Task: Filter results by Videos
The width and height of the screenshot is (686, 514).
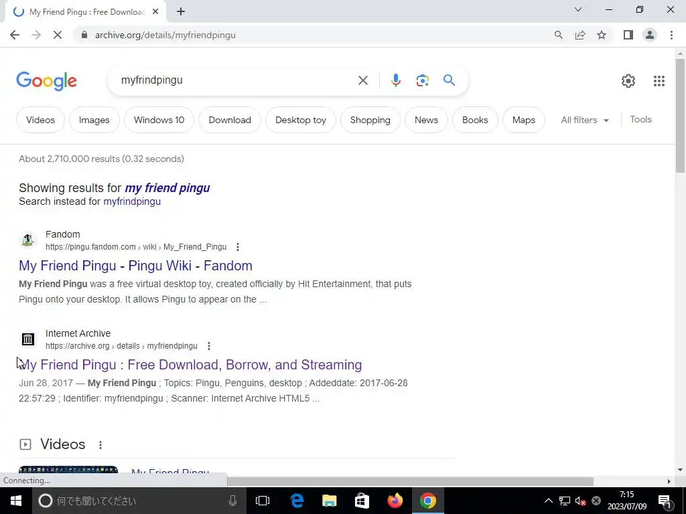Action: click(x=40, y=120)
